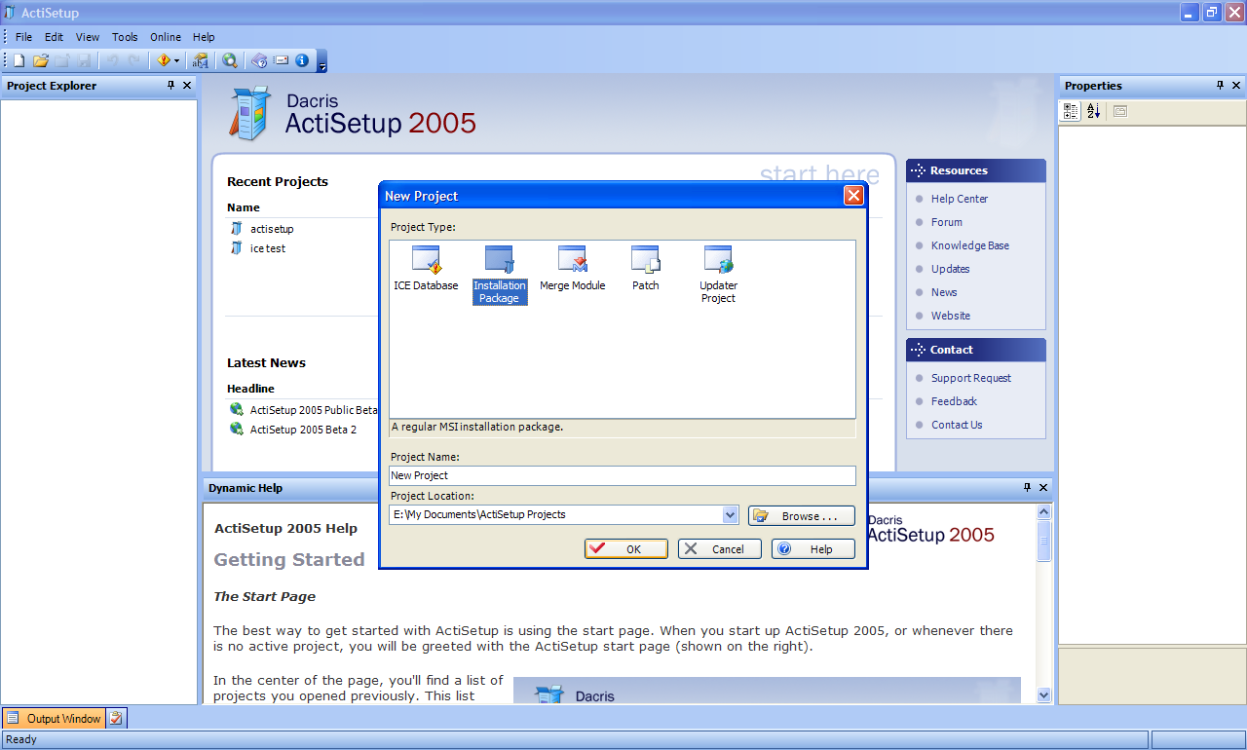Click the Dynamic Help scrollbar up arrow
This screenshot has width=1247, height=750.
[x=1044, y=511]
